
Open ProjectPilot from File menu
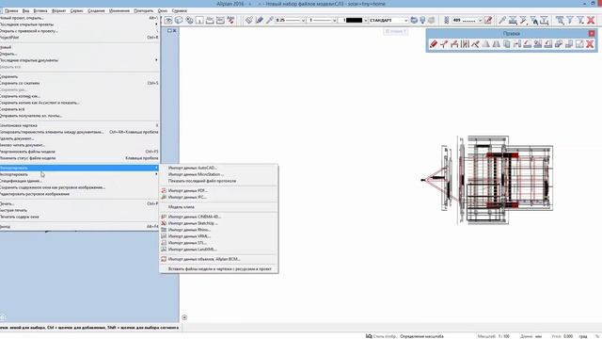(79, 38)
